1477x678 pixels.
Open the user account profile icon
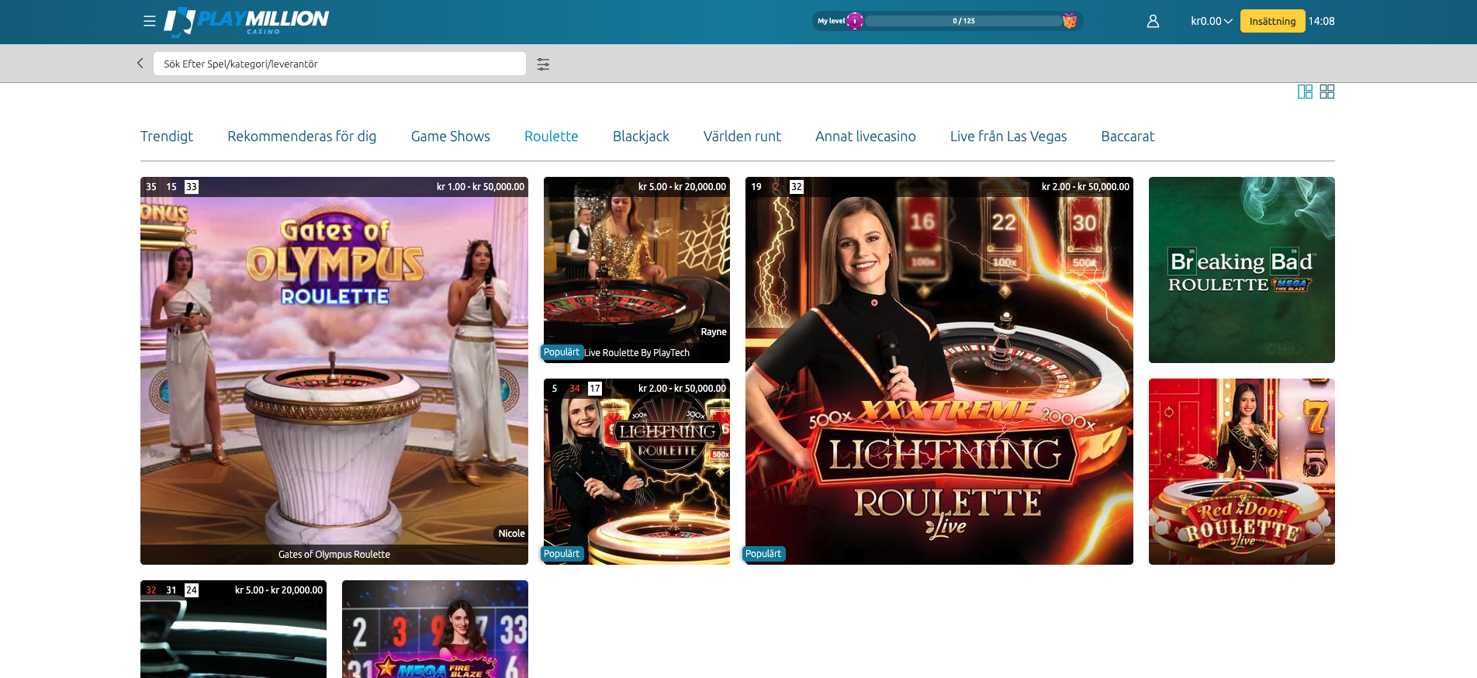[x=1153, y=21]
